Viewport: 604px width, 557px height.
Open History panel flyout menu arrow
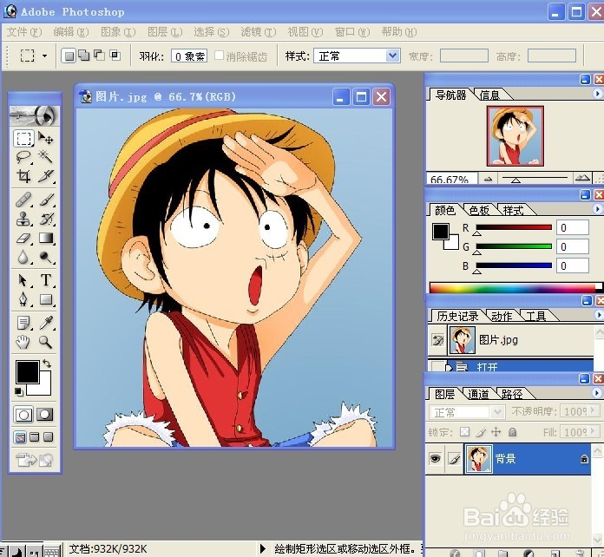click(x=598, y=315)
